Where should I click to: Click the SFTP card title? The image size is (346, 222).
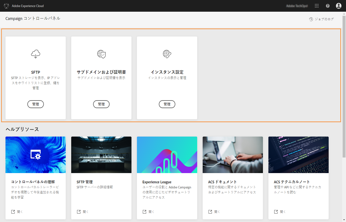click(36, 73)
